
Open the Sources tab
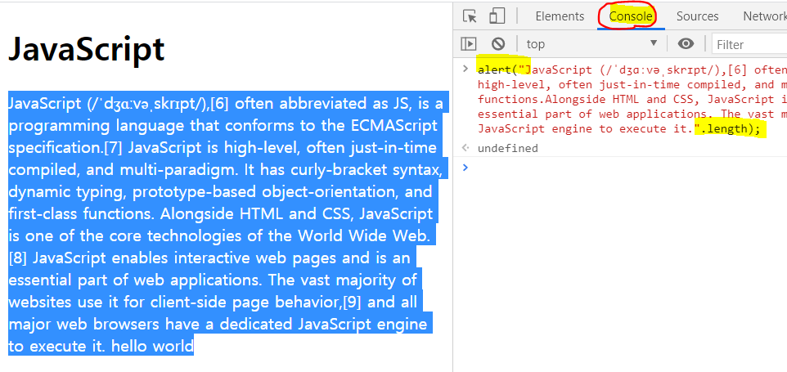697,16
